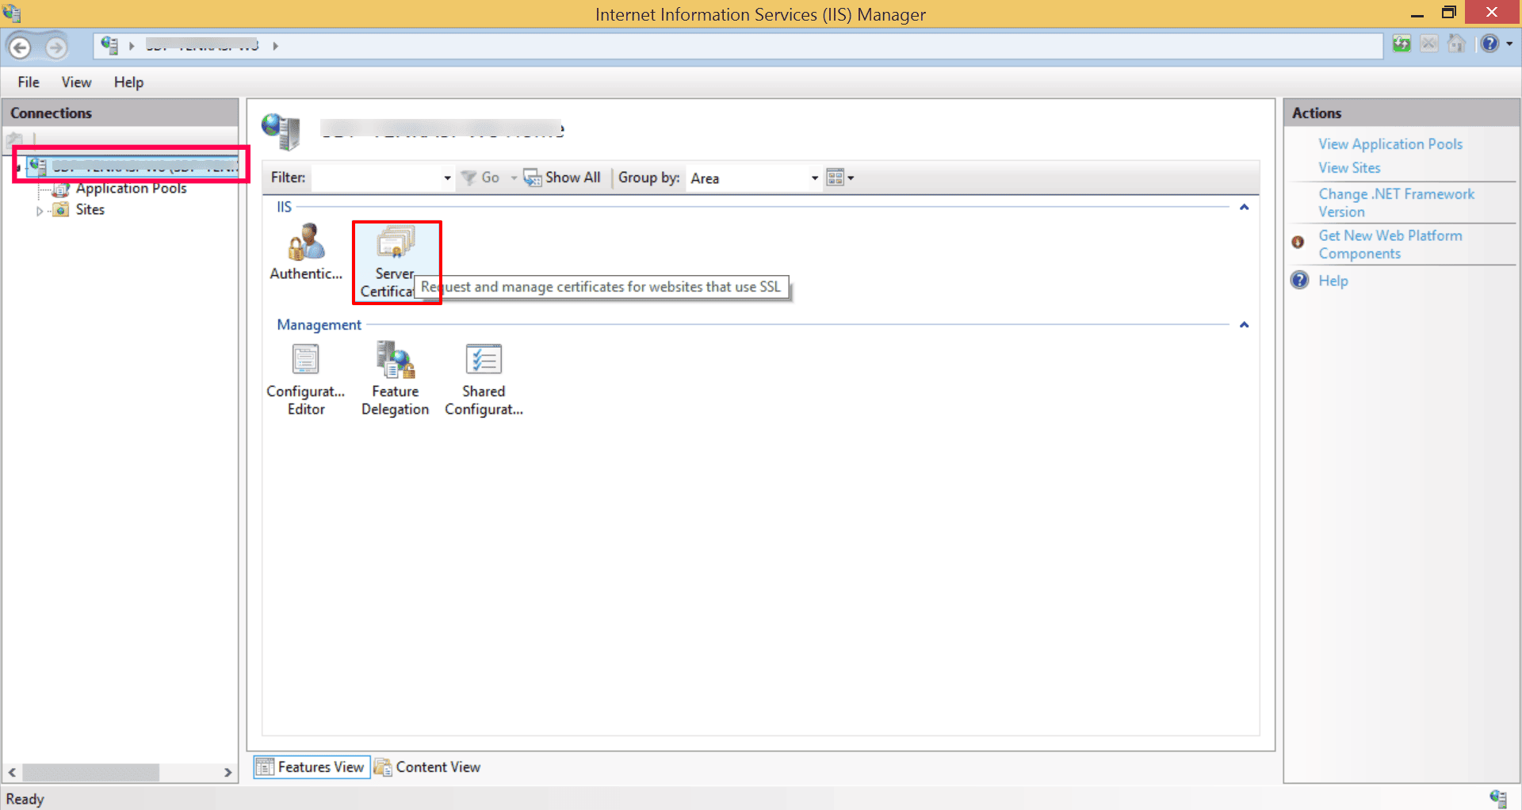1522x810 pixels.
Task: Expand the Sites tree node
Action: point(40,211)
